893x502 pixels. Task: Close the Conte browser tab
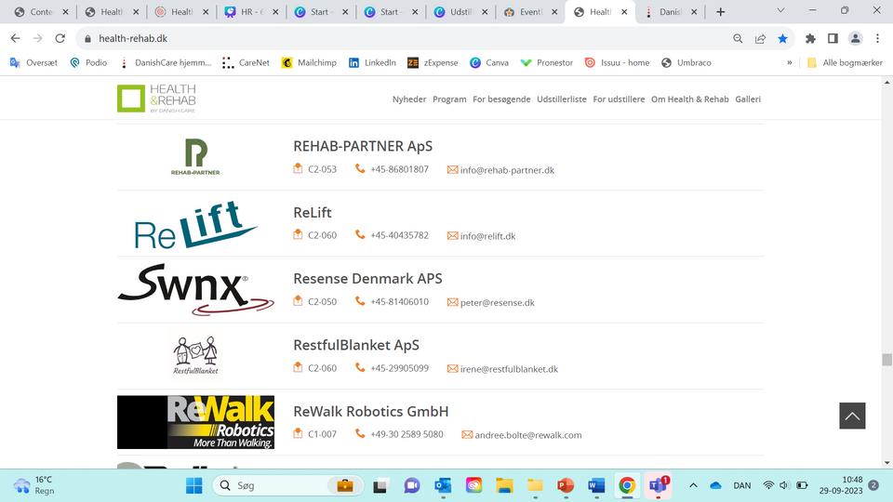coord(65,12)
